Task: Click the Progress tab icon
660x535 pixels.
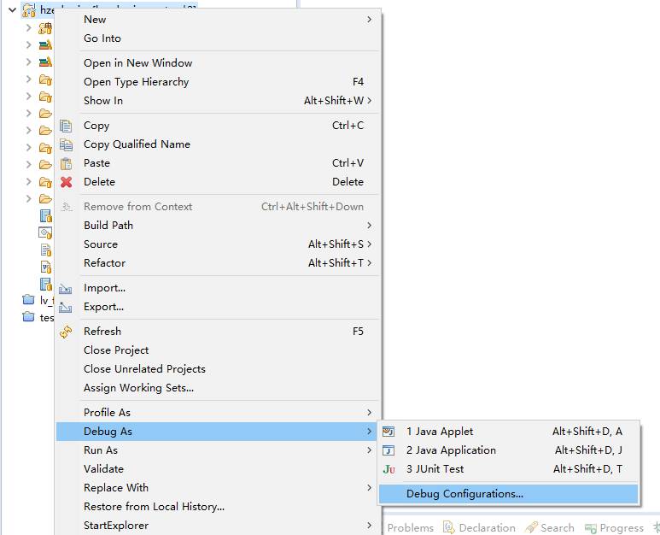Action: 591,528
